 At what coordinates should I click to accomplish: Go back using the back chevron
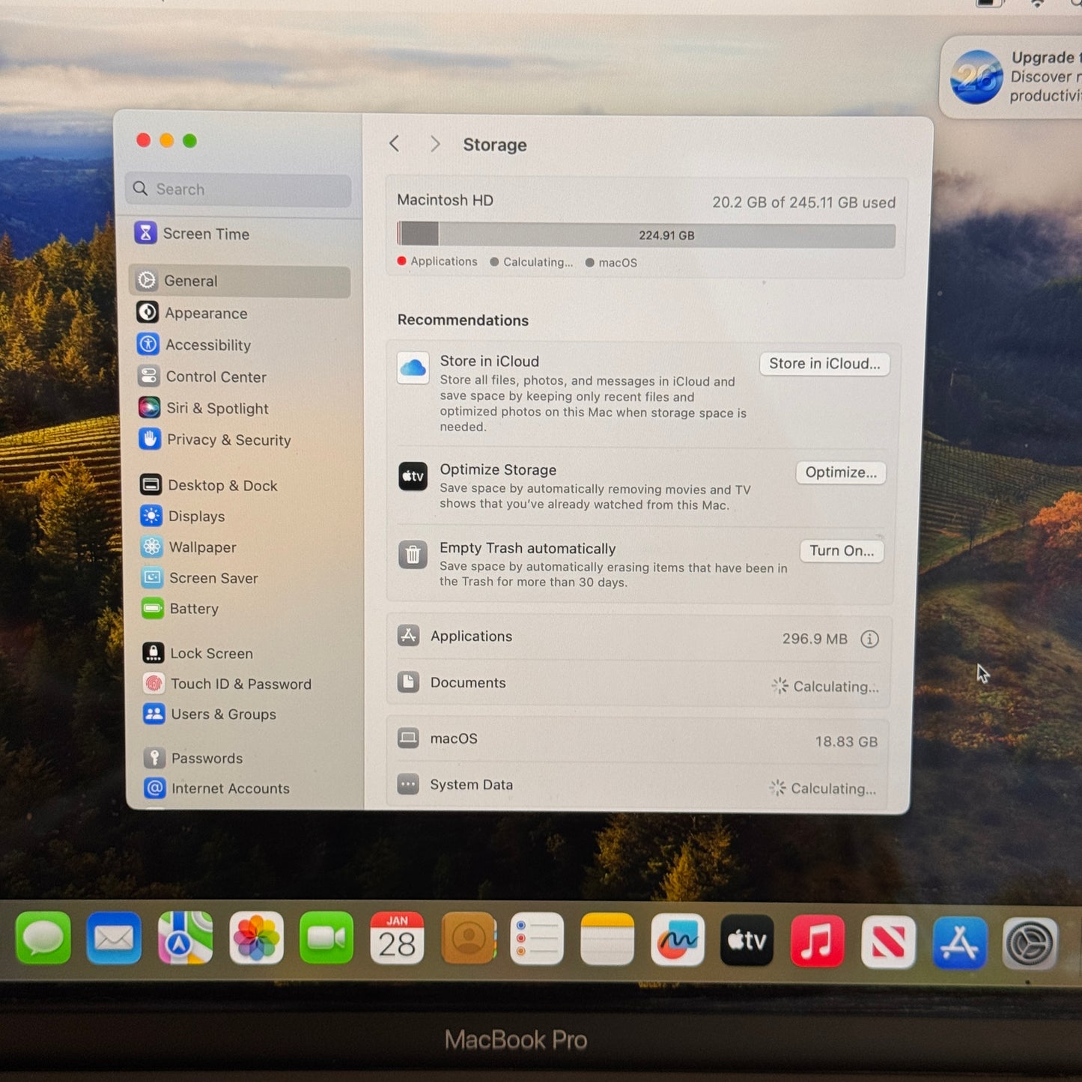[x=395, y=143]
